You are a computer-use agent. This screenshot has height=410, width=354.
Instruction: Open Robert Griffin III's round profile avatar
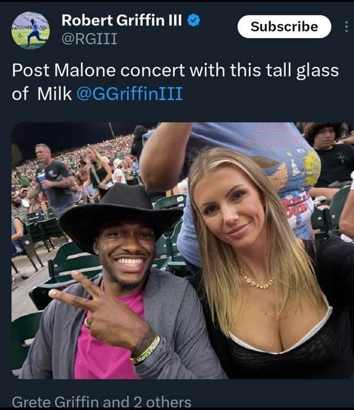point(31,30)
